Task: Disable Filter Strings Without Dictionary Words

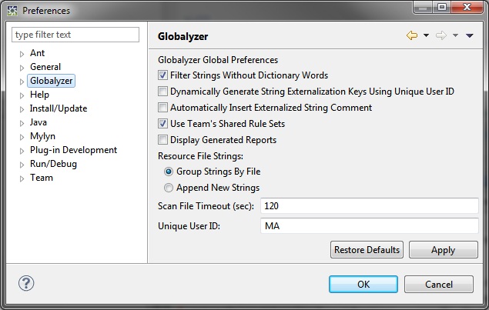Action: click(x=162, y=75)
